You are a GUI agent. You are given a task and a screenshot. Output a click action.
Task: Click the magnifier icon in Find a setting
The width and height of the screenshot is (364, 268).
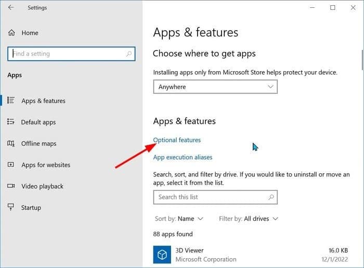[x=128, y=54]
